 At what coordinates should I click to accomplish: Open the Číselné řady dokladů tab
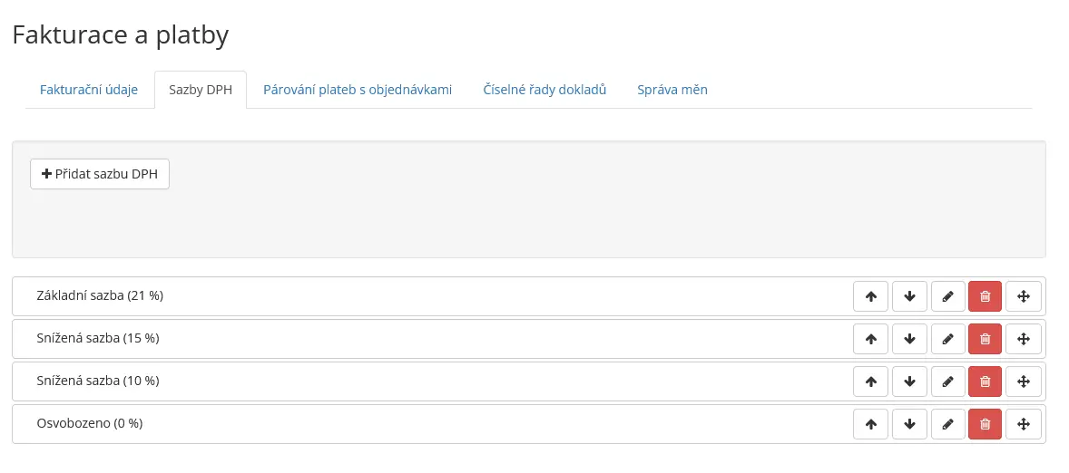pos(544,90)
